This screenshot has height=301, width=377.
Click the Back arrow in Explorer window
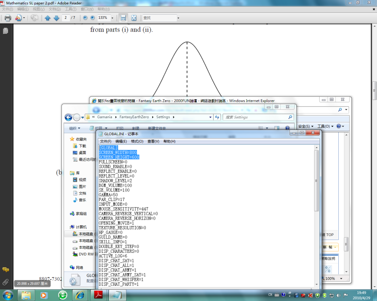[x=68, y=117]
